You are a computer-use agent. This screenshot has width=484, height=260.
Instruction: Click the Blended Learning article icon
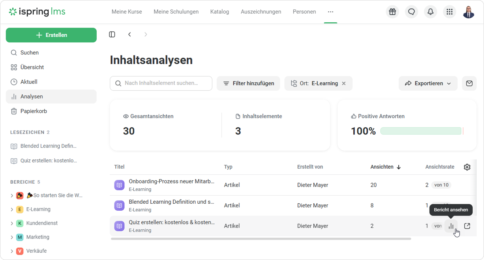click(119, 206)
